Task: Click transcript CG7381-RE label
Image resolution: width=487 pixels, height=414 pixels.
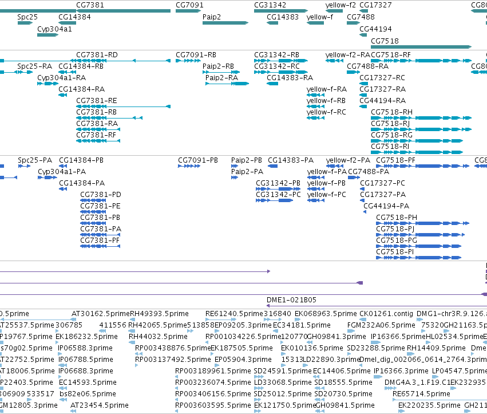Action: click(x=97, y=101)
